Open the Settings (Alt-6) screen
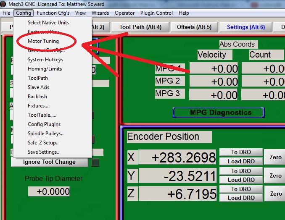 (246, 27)
